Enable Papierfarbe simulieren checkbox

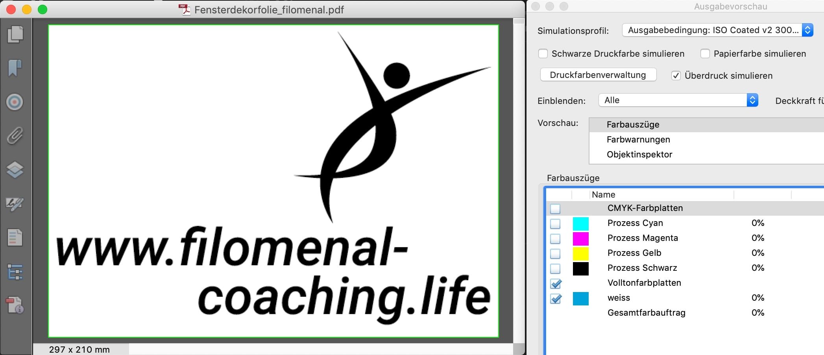705,54
